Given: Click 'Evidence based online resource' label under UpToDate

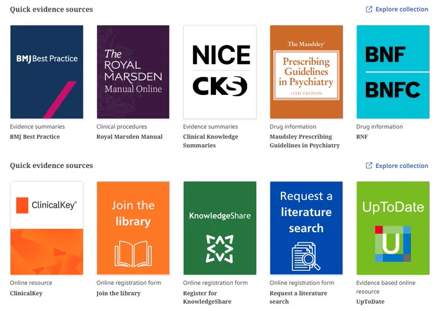Looking at the screenshot, I should [x=386, y=287].
